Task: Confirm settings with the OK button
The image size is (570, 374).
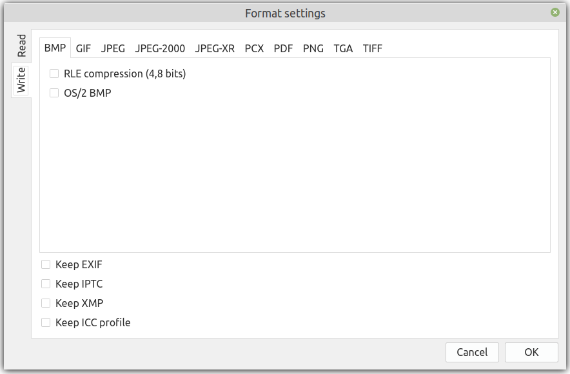Action: 531,352
